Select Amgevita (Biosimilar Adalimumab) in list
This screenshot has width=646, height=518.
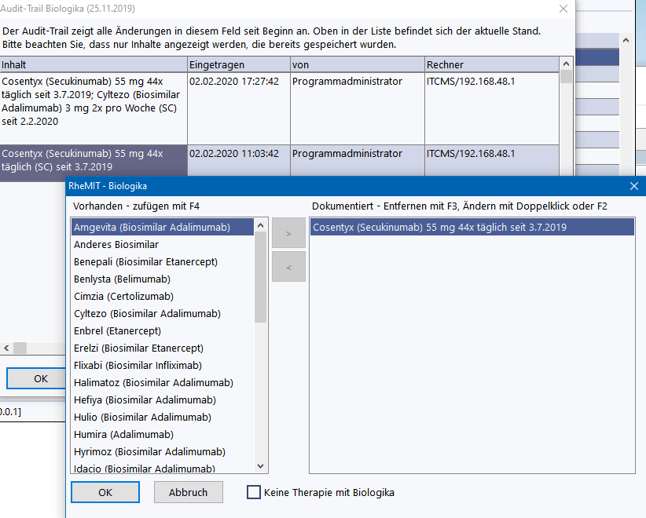pos(152,228)
